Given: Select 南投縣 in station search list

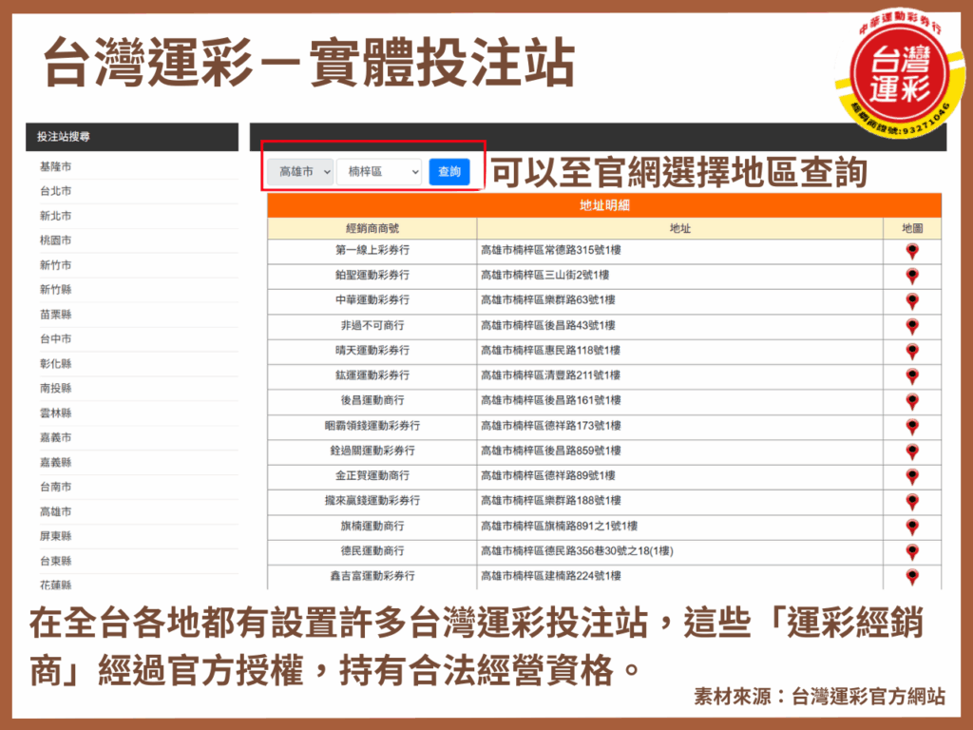Looking at the screenshot, I should click(56, 388).
